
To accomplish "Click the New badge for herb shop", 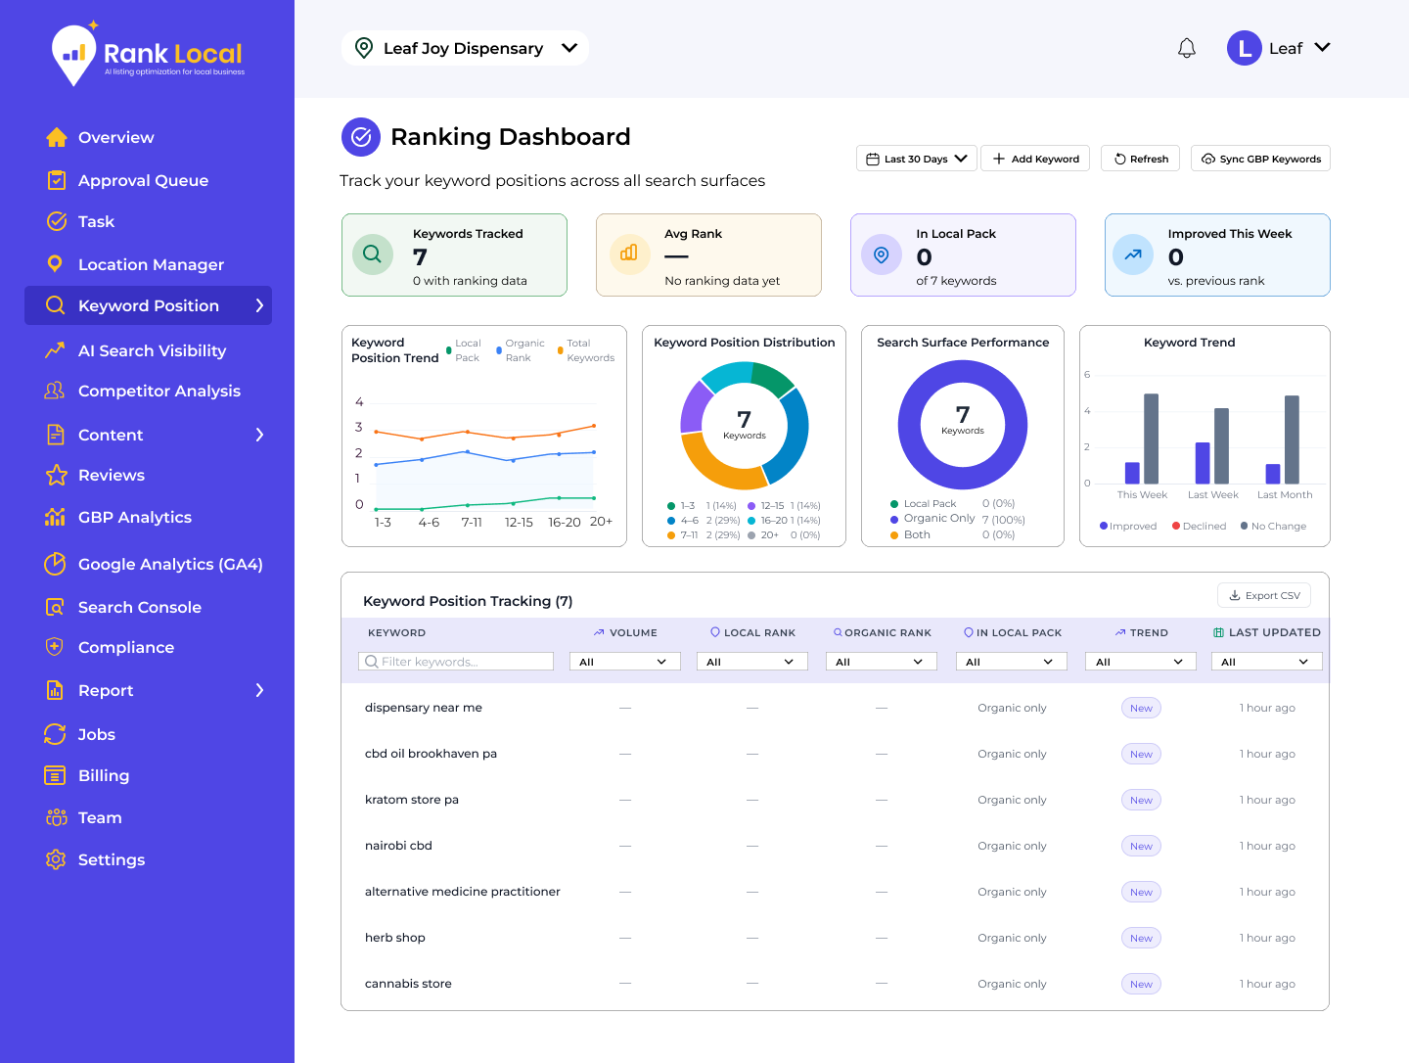I will (x=1141, y=938).
